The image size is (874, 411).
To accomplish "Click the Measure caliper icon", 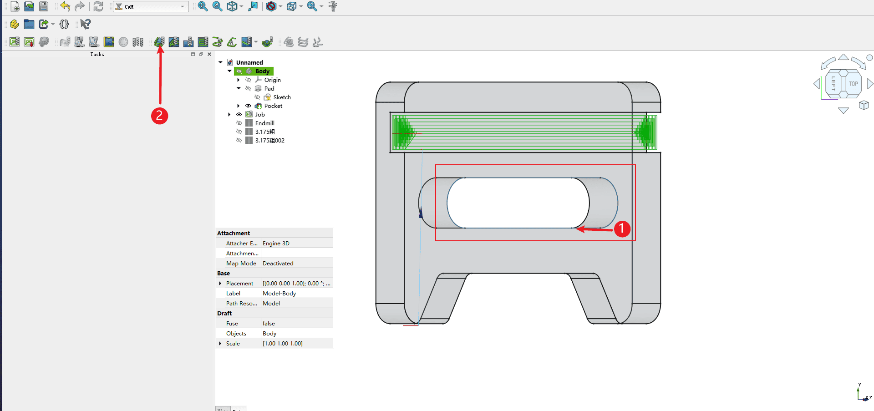I will pyautogui.click(x=333, y=6).
